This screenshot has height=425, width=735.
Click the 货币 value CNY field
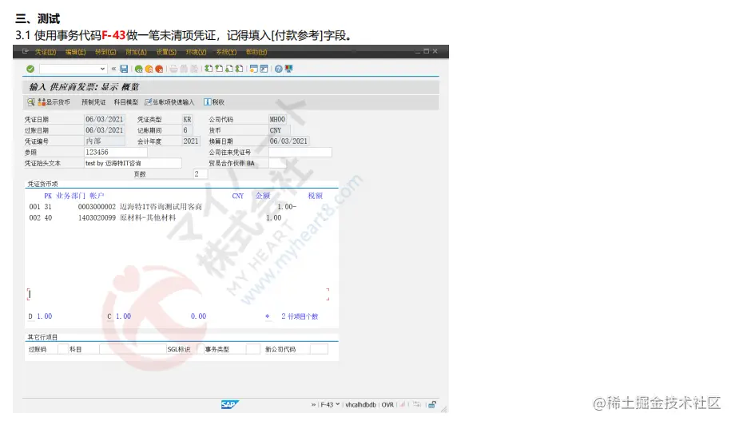tap(280, 130)
